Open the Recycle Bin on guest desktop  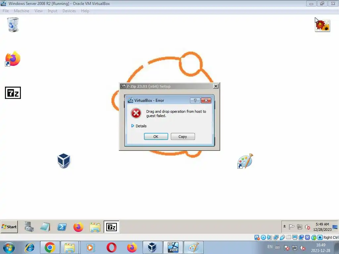pyautogui.click(x=13, y=24)
